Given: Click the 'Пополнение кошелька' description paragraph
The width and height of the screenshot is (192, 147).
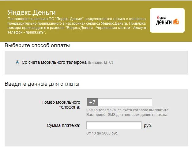Looking at the screenshot, I should (78, 26).
